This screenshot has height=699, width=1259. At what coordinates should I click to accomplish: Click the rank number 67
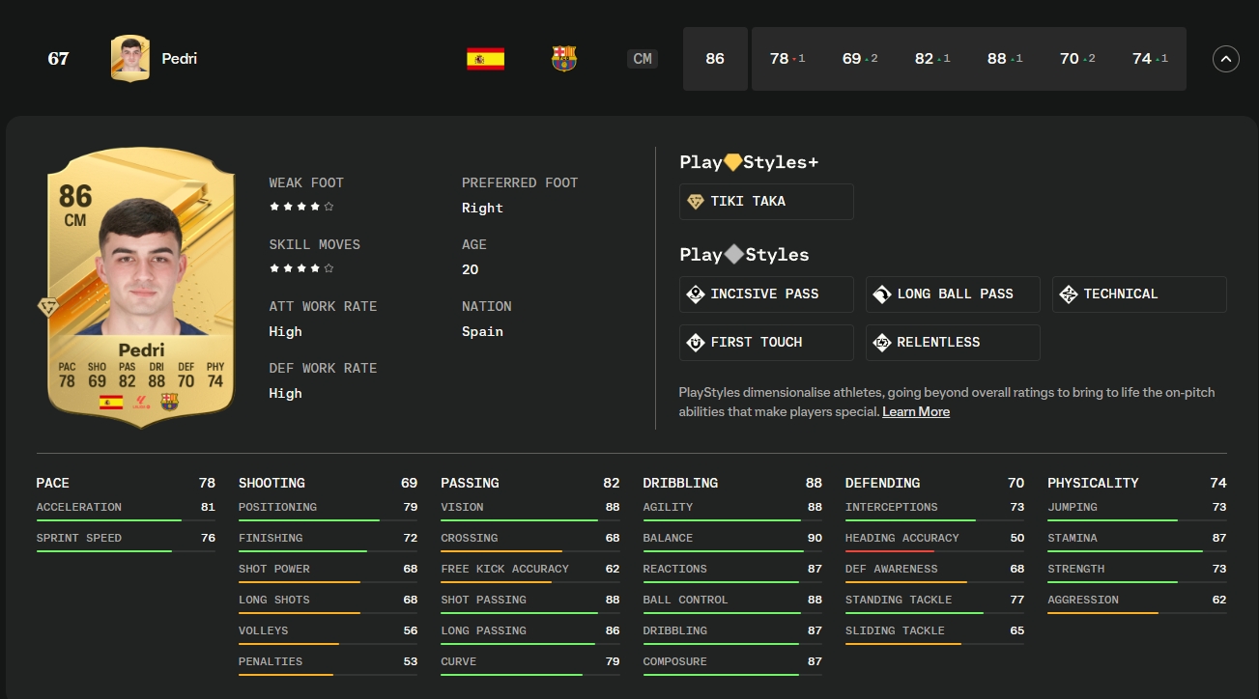pyautogui.click(x=58, y=59)
